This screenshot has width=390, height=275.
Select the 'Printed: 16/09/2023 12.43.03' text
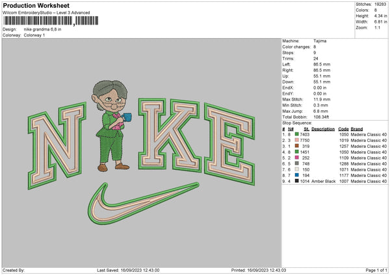[x=259, y=270]
